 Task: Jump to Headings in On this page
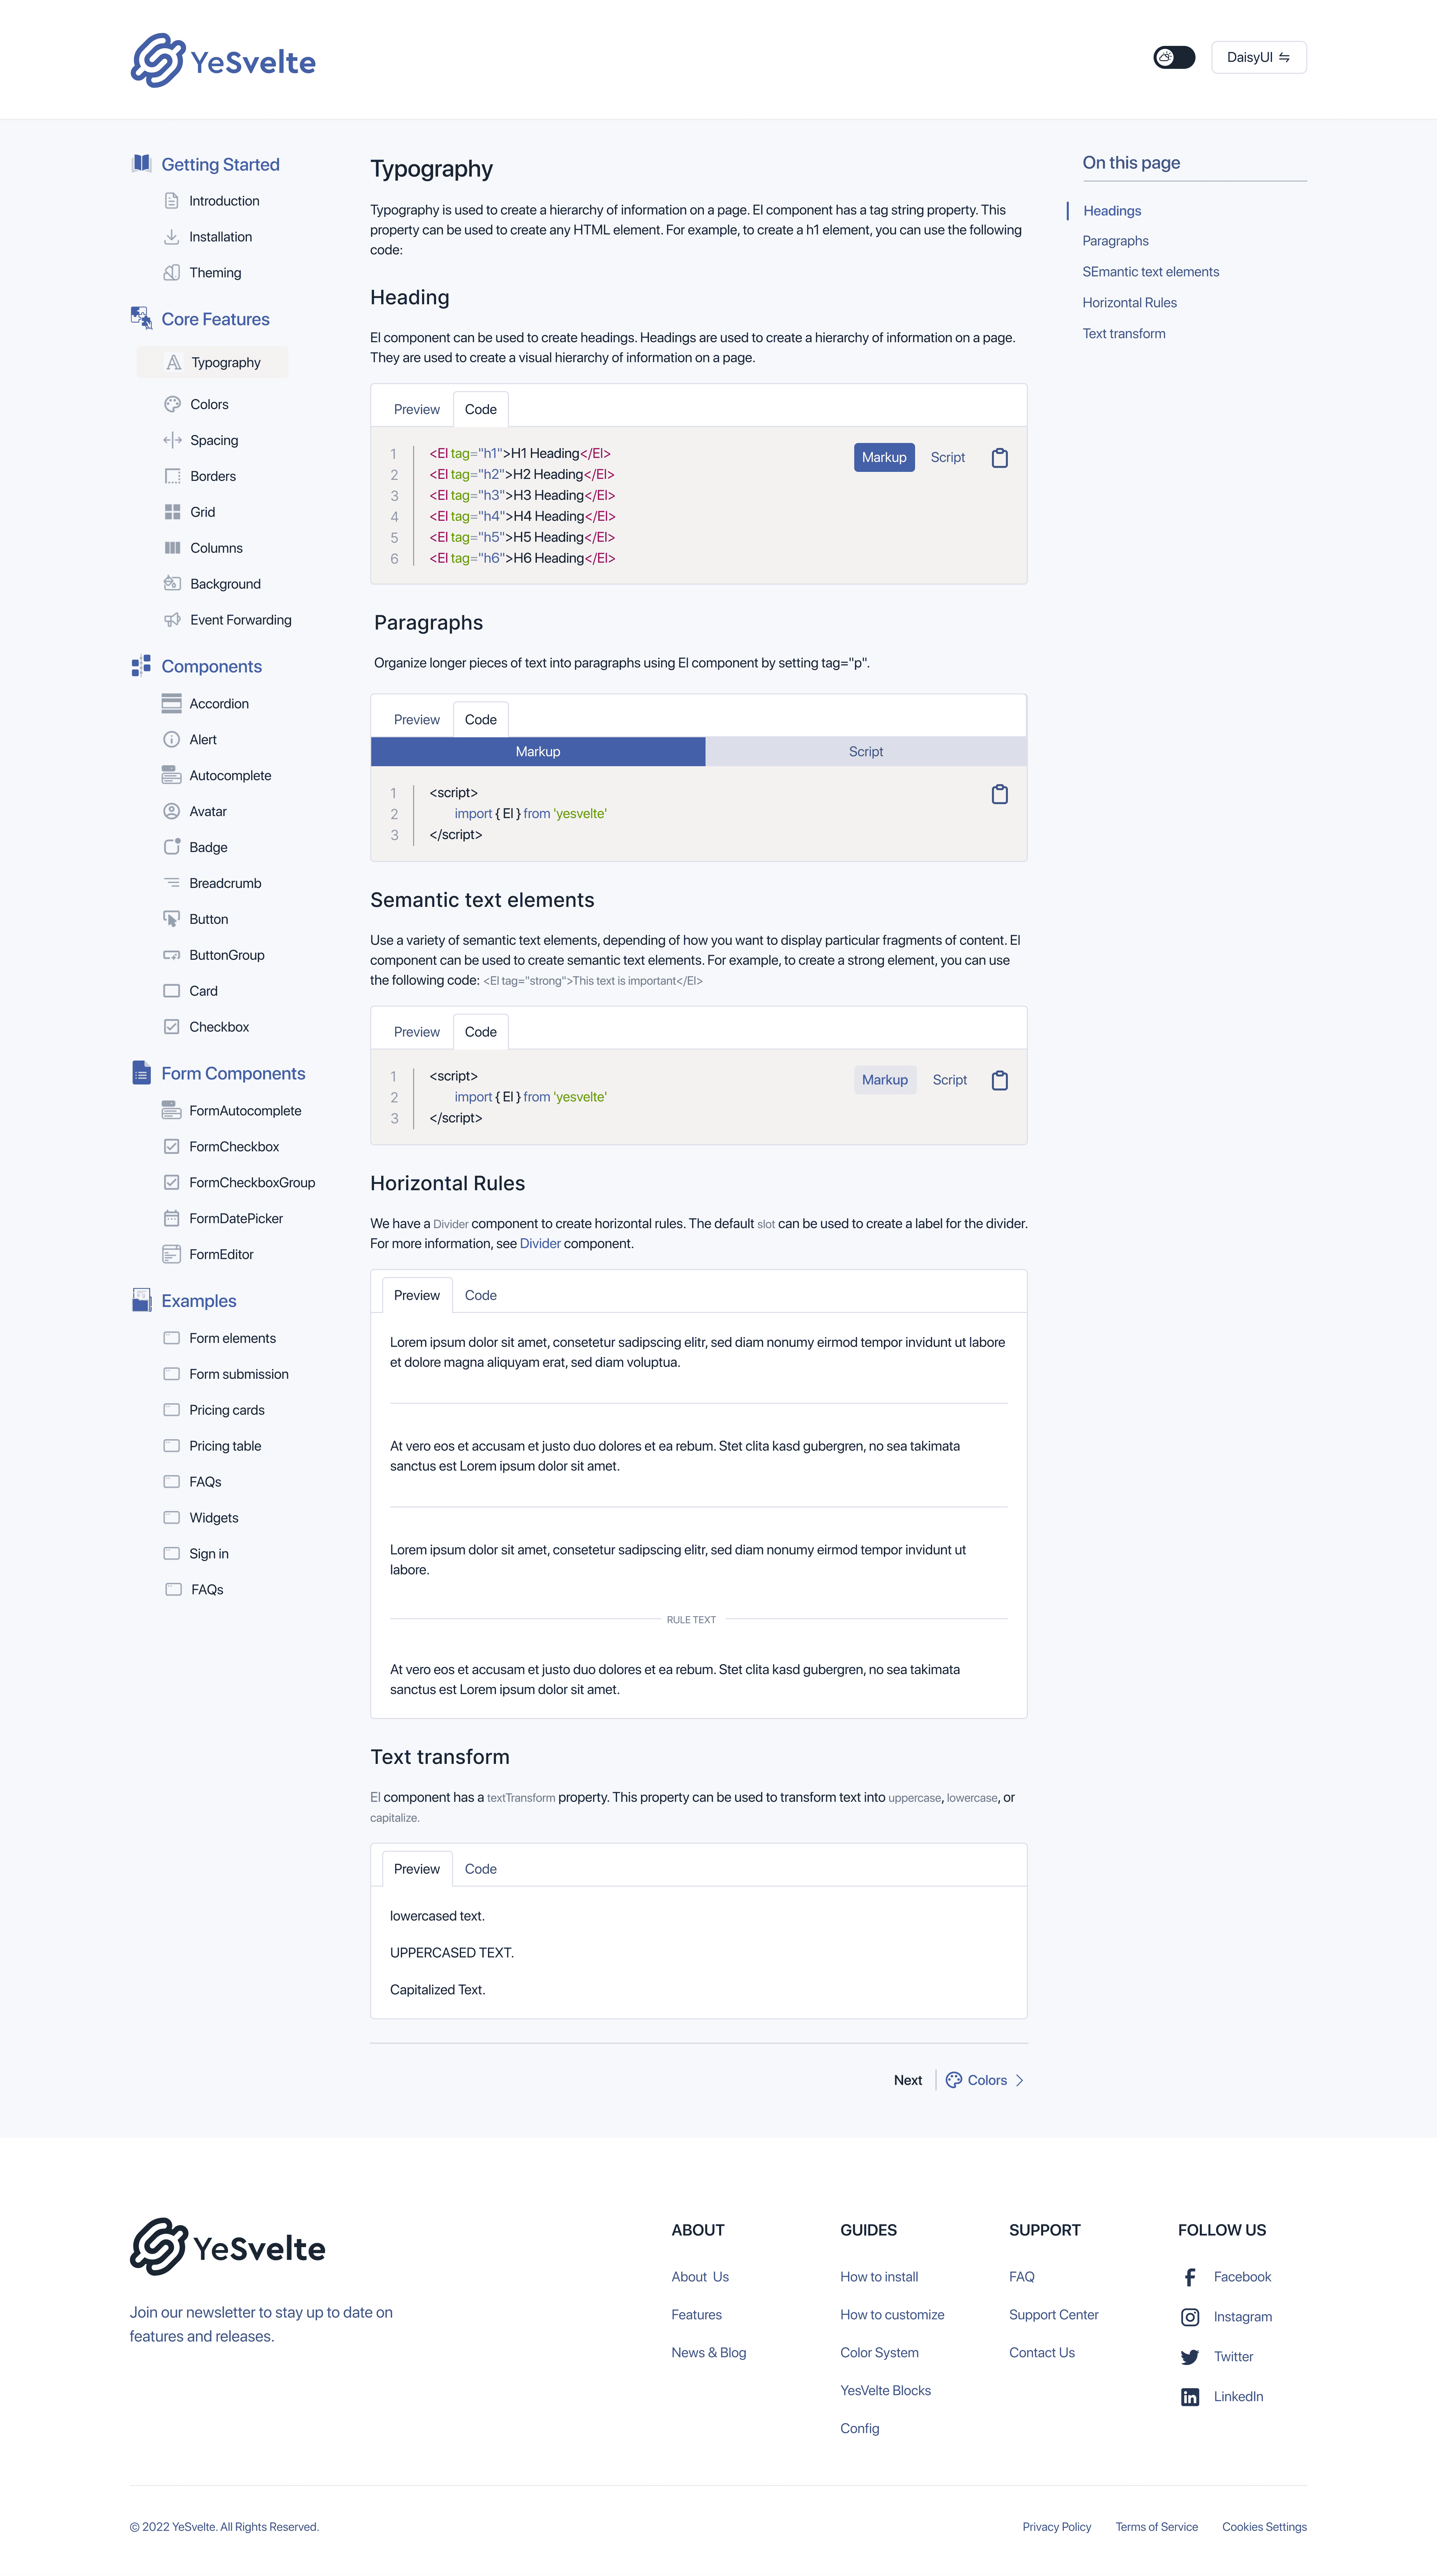coord(1112,211)
